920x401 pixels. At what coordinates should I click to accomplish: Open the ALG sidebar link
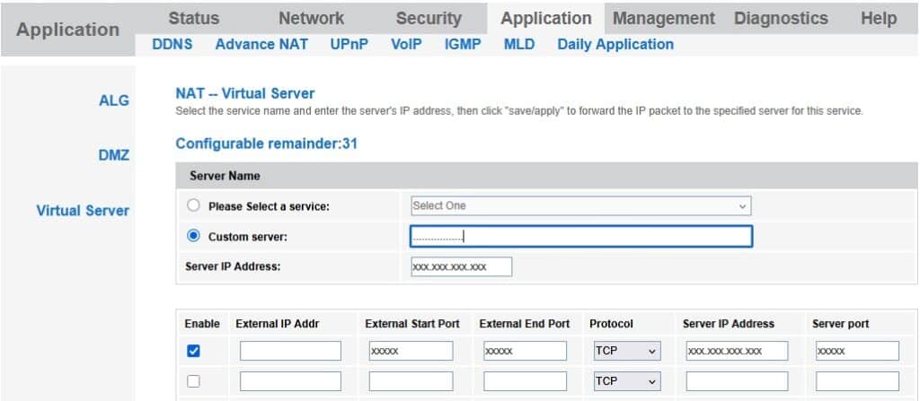(x=114, y=100)
